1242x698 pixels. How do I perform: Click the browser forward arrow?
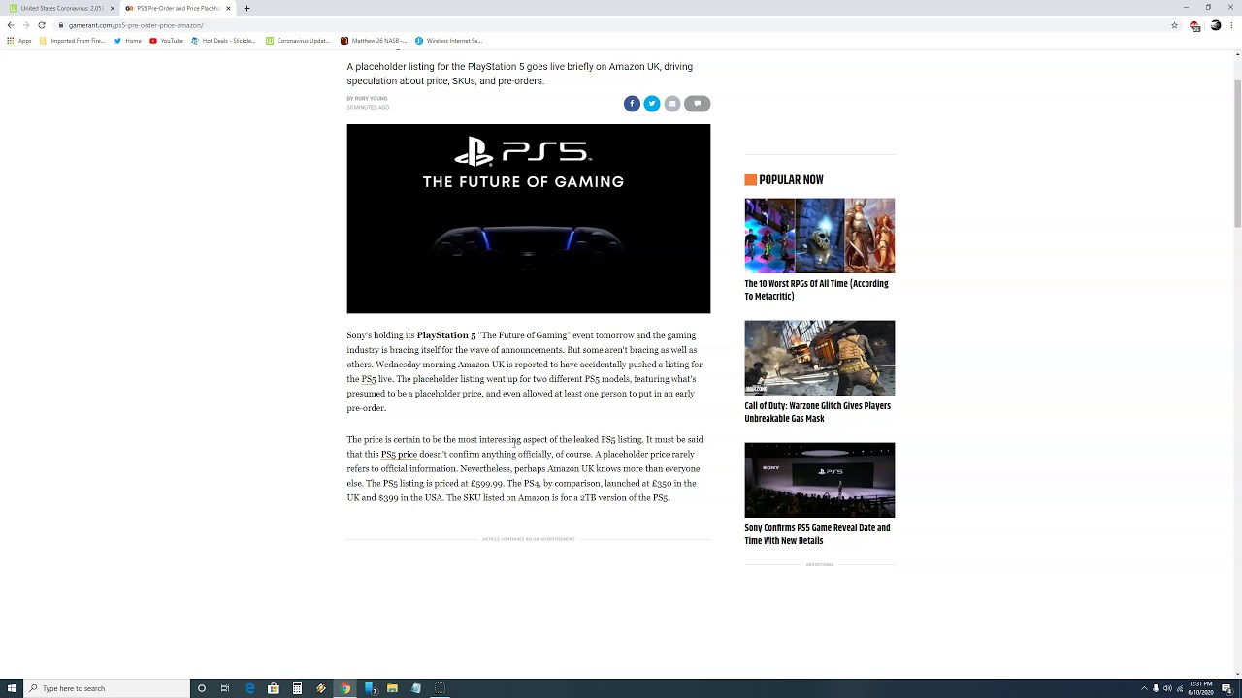coord(25,25)
